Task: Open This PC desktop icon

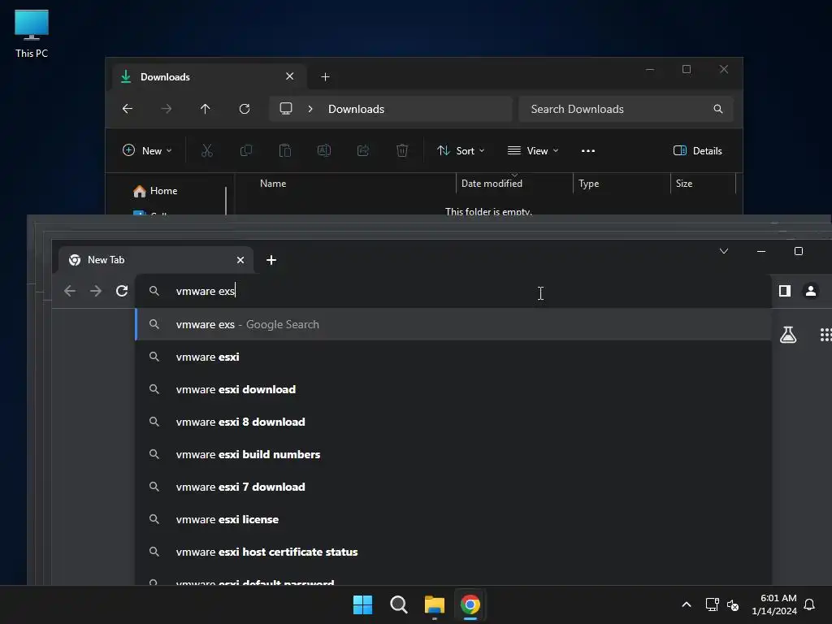Action: click(32, 33)
